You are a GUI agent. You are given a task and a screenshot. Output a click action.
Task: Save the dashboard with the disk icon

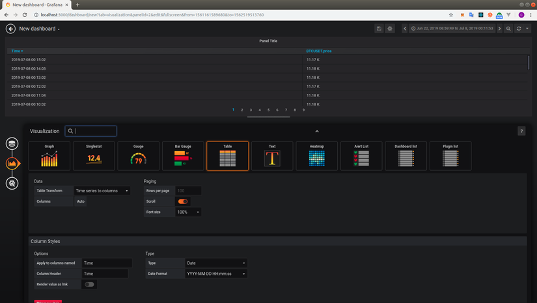click(x=379, y=29)
